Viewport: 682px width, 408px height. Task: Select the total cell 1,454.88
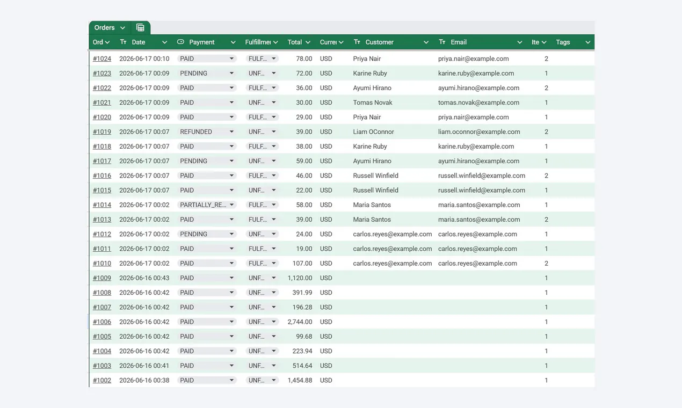pos(300,381)
